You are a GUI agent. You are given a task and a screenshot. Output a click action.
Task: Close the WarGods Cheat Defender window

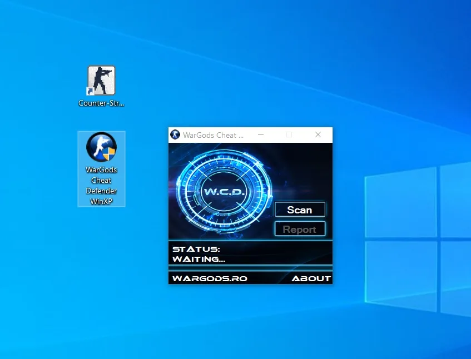(318, 135)
